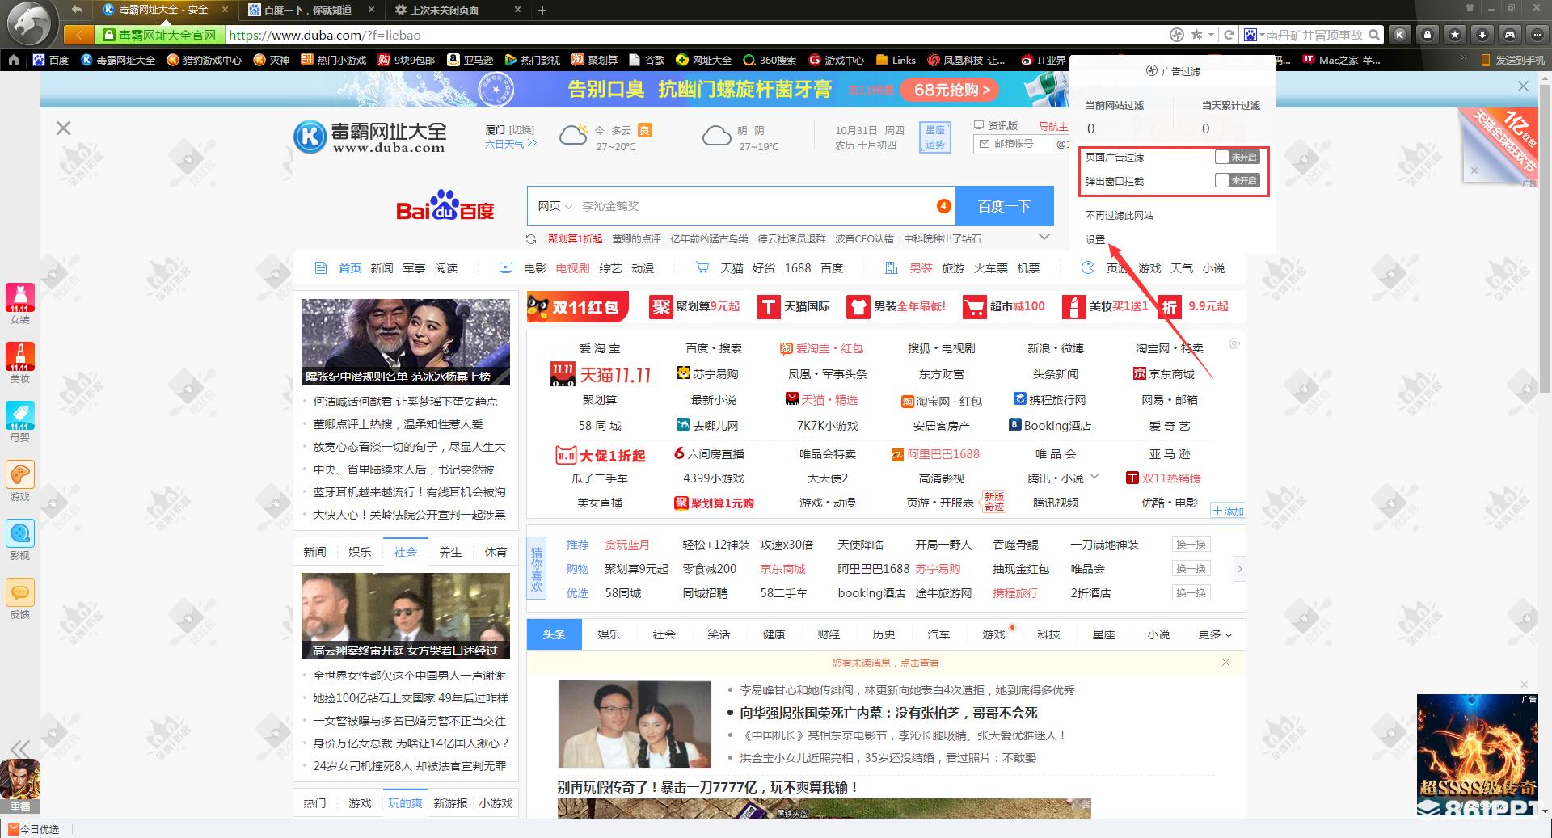Open 美妆 sidebar icon
The height and width of the screenshot is (838, 1552).
point(20,357)
